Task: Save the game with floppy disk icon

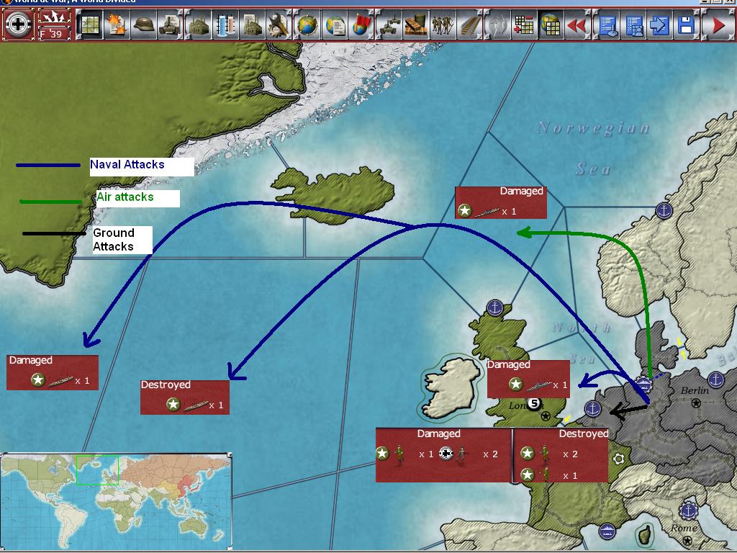Action: coord(686,24)
